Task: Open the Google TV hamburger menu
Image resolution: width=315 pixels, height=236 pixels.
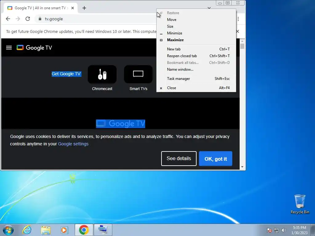Action: click(x=9, y=48)
